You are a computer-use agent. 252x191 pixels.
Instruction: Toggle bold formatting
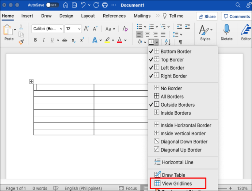tap(35, 40)
